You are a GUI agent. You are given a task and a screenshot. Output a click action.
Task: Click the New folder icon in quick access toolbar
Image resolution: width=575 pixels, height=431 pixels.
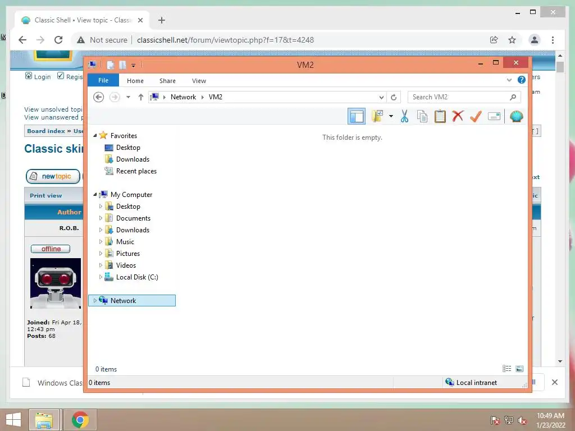click(122, 65)
